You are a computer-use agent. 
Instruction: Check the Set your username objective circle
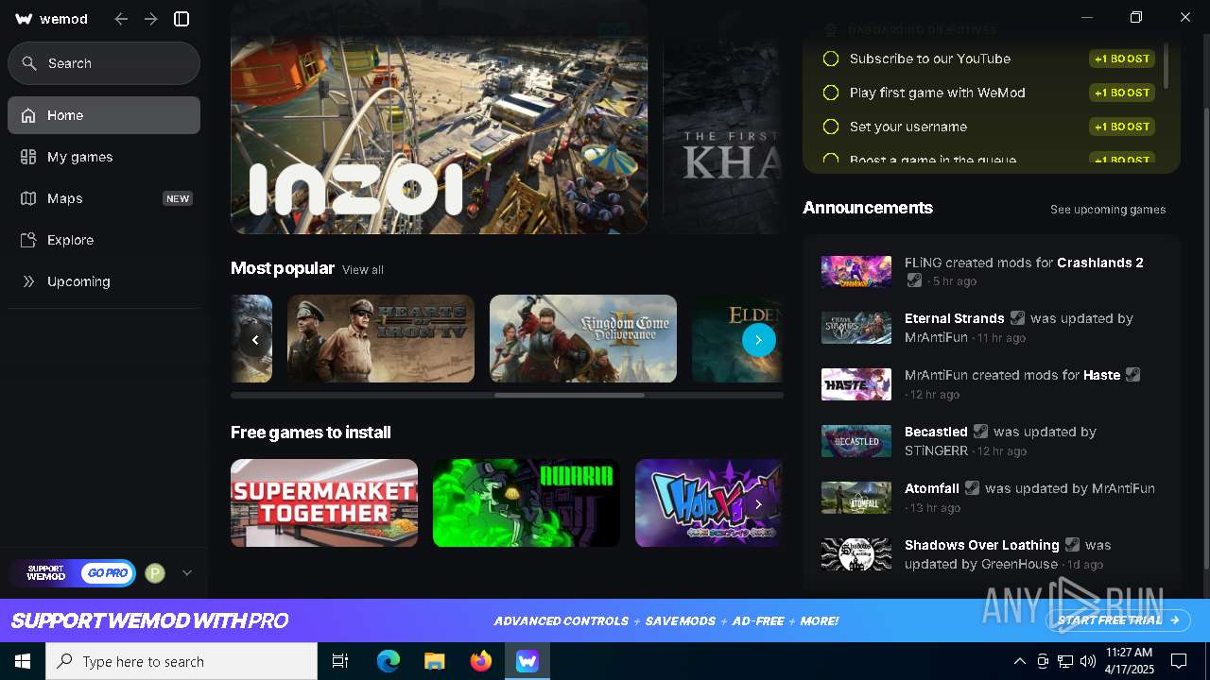(x=831, y=127)
